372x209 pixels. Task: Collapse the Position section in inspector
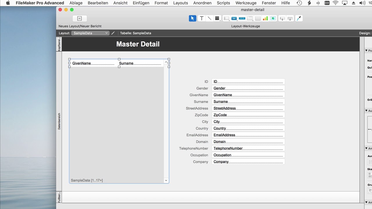(x=366, y=51)
